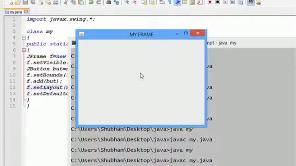Click the 'JButton but=' code line

[47, 69]
